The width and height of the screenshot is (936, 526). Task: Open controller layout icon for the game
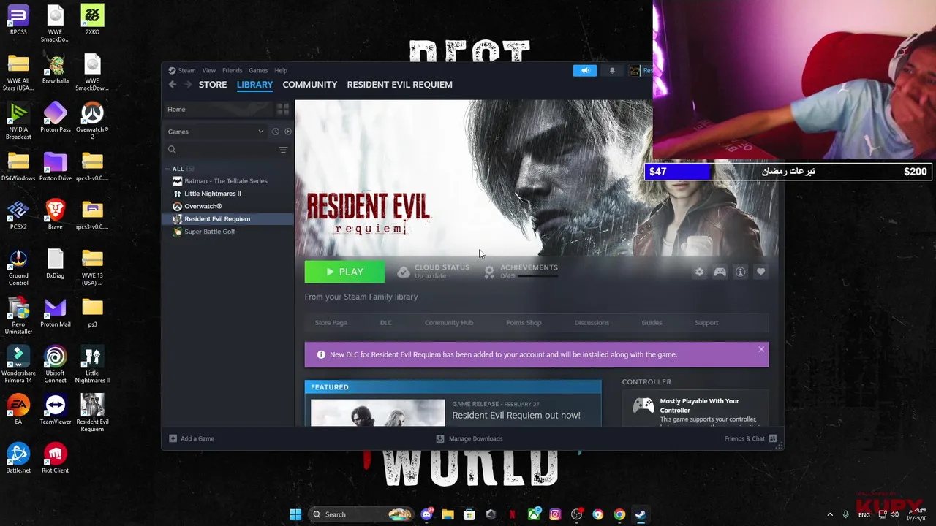[720, 272]
